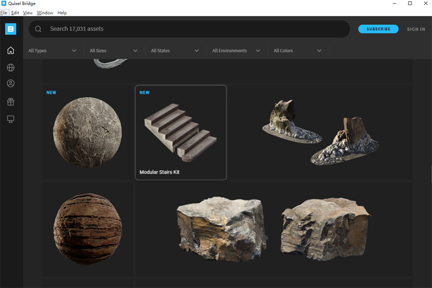Click the Quixel Bridge logo icon
432x288 pixels.
coord(11,29)
